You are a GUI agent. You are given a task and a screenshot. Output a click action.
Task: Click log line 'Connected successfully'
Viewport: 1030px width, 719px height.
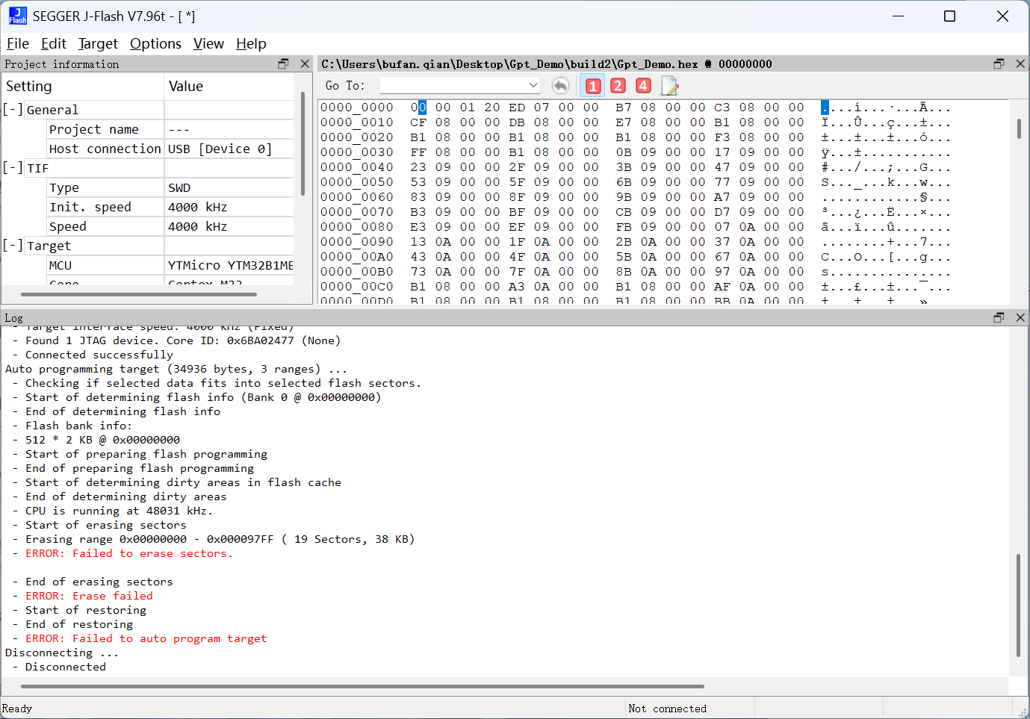(x=99, y=355)
